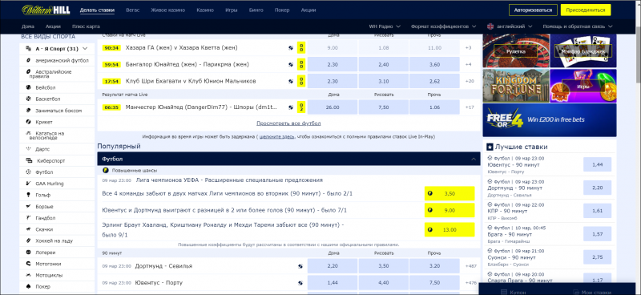Open the Мэйфэр Блэкджек banner

point(583,51)
